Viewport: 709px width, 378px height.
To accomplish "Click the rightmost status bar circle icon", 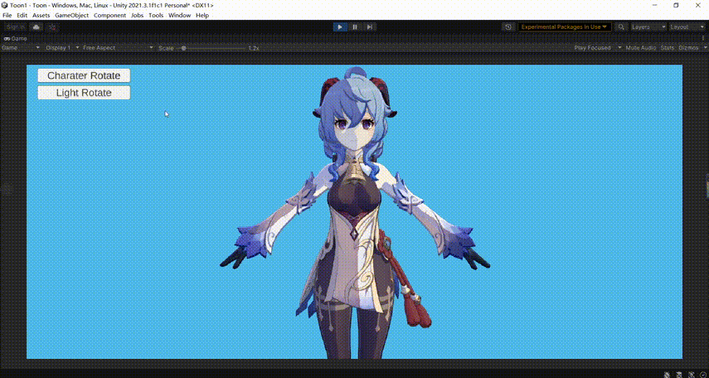I will [702, 374].
